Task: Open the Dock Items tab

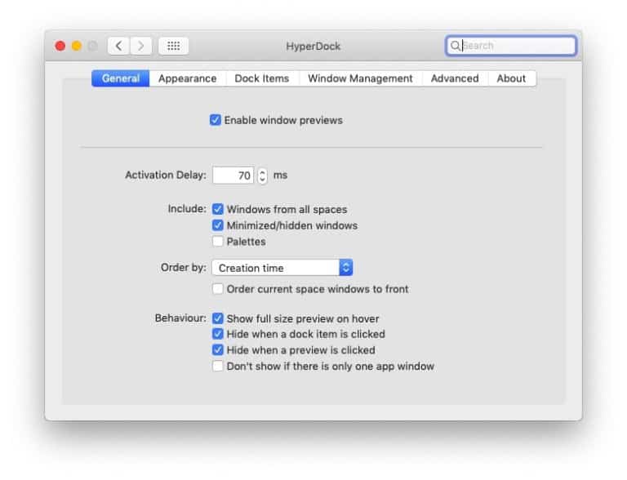Action: click(x=262, y=78)
